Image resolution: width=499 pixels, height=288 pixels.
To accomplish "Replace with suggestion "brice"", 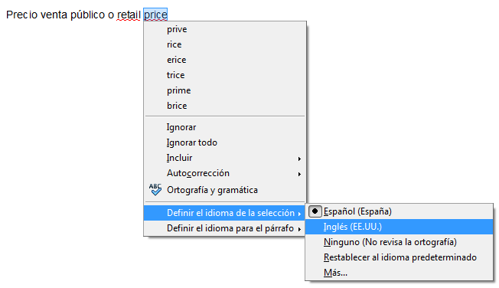I will (225, 106).
